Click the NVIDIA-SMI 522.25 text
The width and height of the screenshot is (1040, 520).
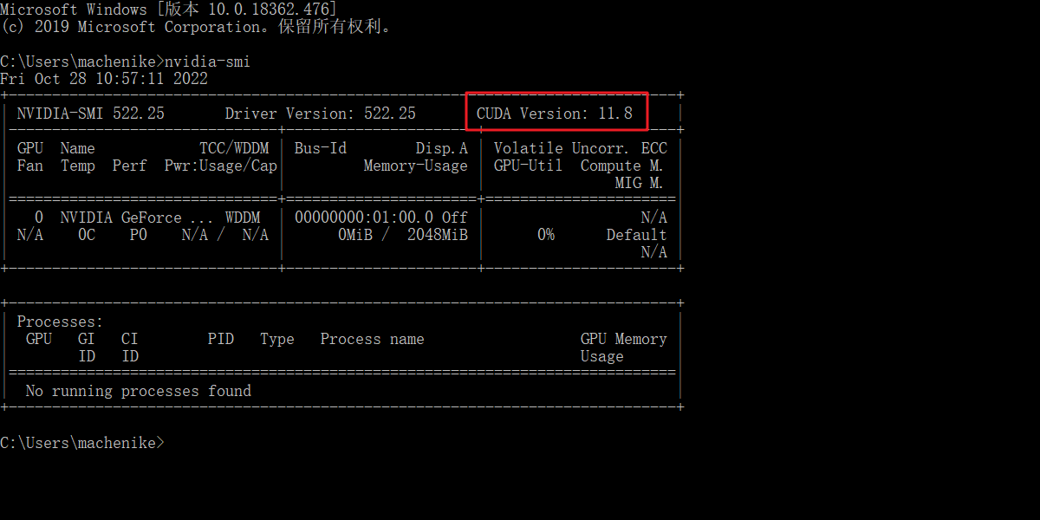tap(91, 114)
